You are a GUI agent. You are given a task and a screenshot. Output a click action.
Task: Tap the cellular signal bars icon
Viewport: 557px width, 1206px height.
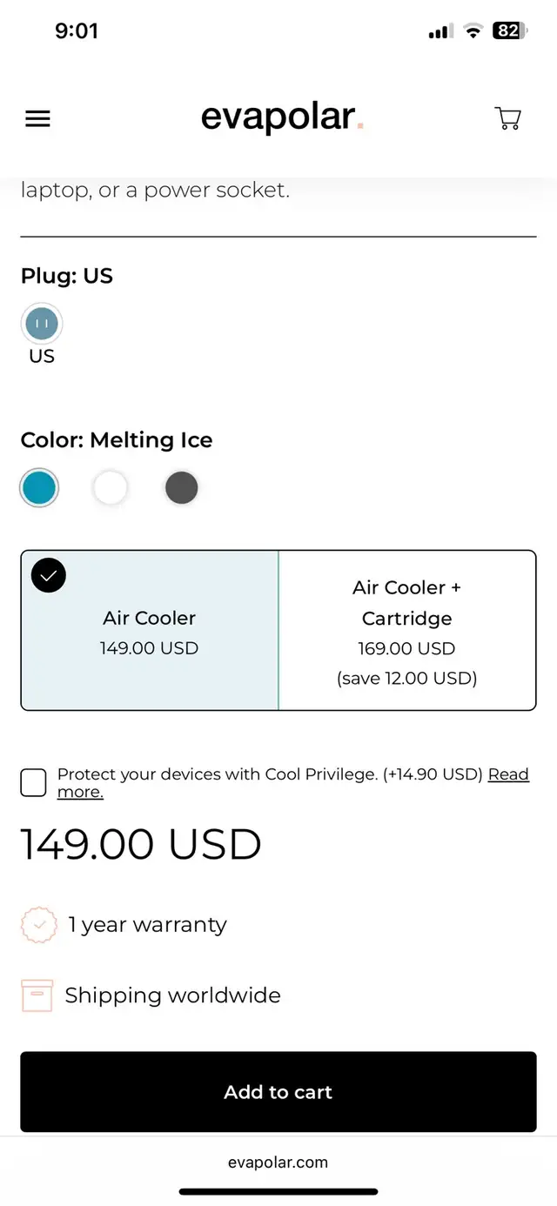(440, 31)
